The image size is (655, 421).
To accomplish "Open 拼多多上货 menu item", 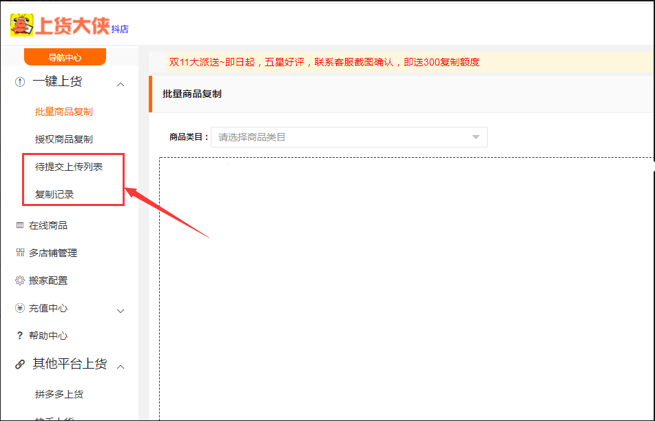I will pyautogui.click(x=59, y=394).
